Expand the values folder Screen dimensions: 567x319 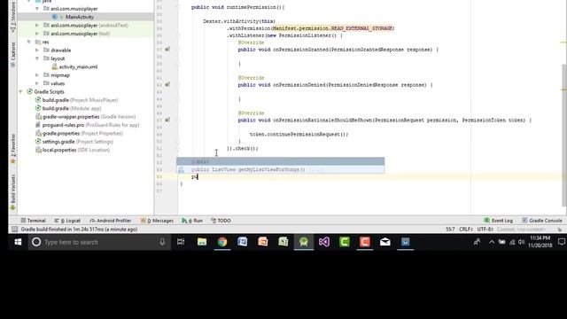click(37, 83)
